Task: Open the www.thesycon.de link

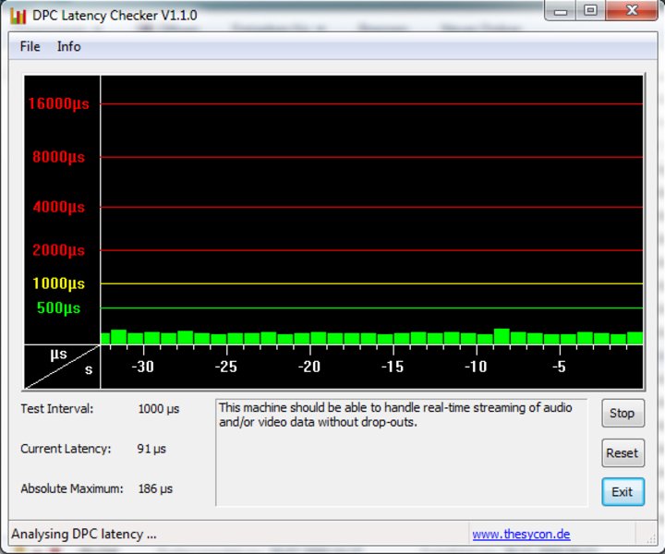Action: [521, 534]
